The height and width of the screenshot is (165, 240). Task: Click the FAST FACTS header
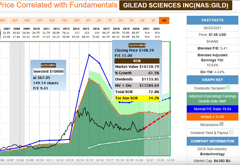pyautogui.click(x=212, y=20)
